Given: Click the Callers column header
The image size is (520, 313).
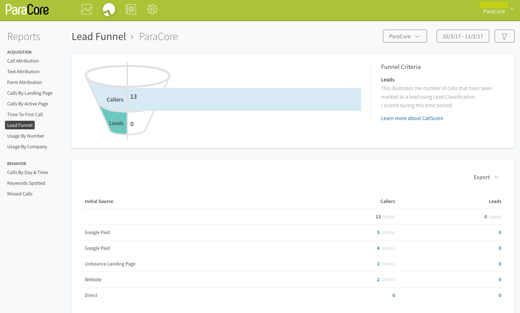Looking at the screenshot, I should click(x=388, y=201).
